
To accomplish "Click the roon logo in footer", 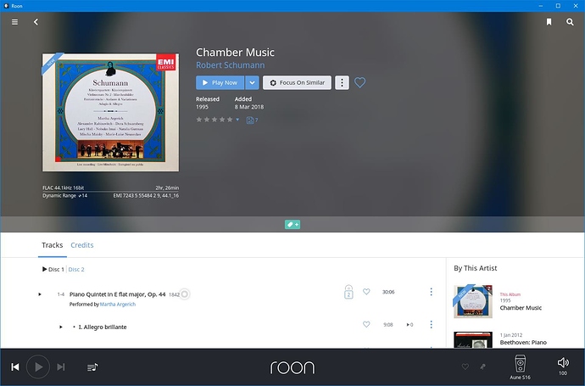I will (x=292, y=367).
